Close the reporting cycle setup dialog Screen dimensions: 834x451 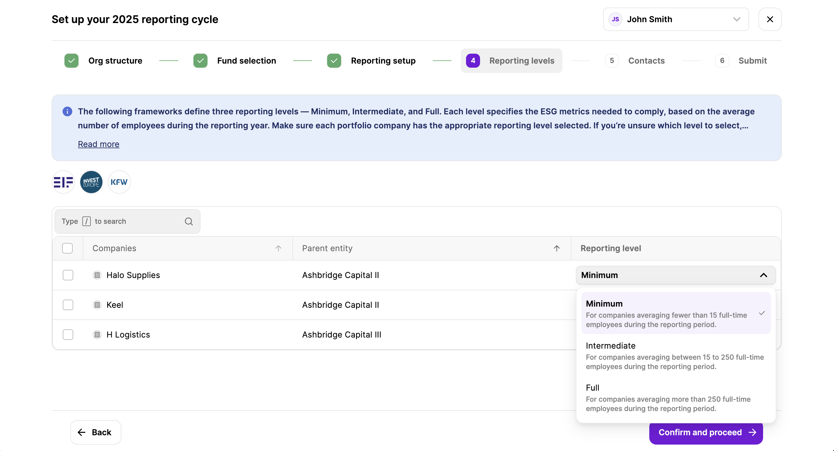coord(770,20)
